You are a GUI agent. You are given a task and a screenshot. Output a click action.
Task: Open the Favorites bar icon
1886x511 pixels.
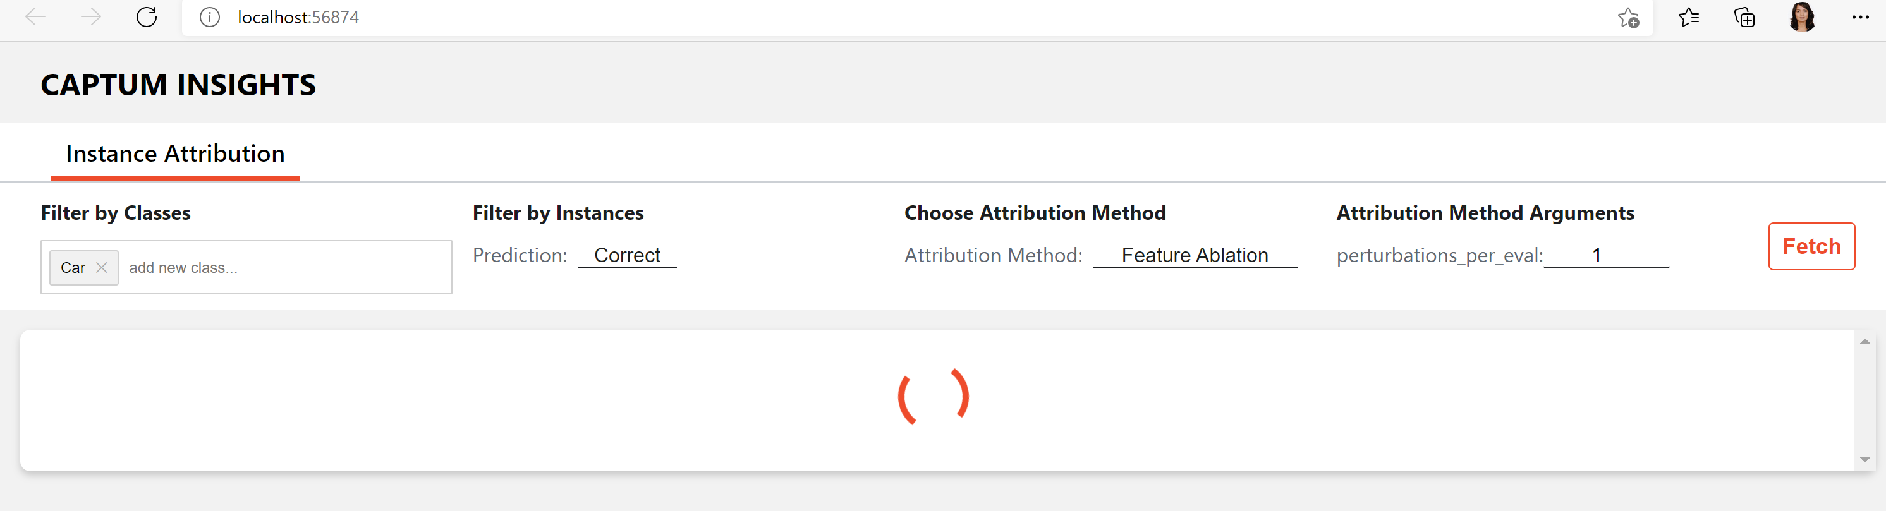(x=1690, y=17)
